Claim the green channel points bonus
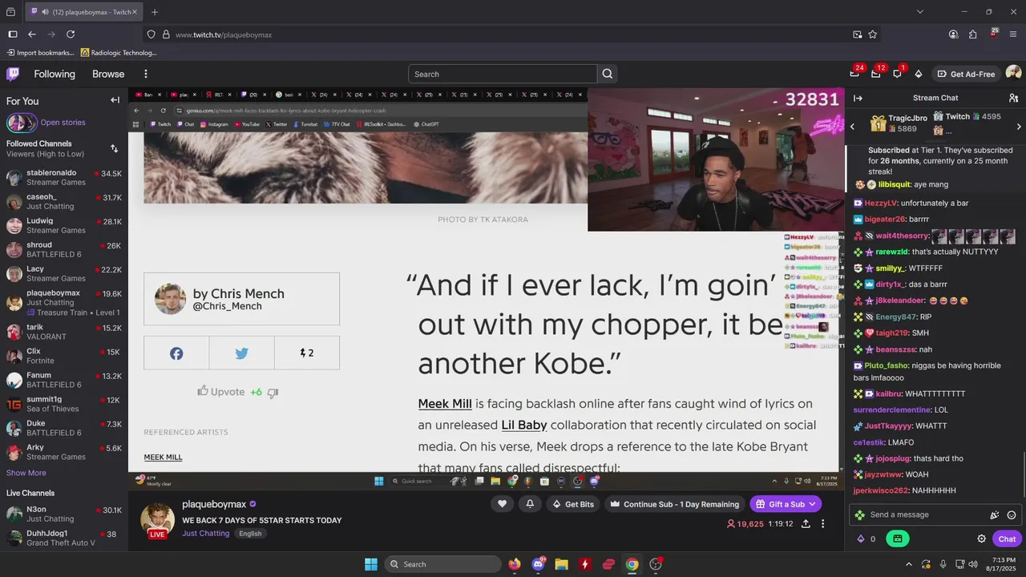The image size is (1026, 577). [898, 539]
